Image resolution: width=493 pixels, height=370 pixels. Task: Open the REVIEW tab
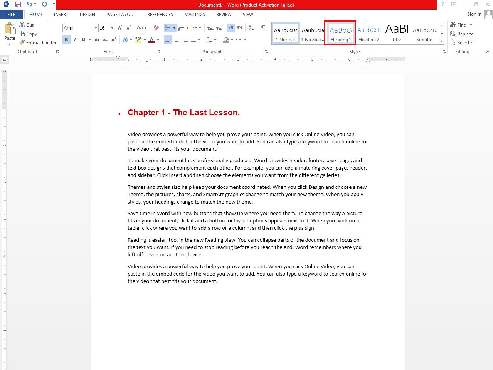pyautogui.click(x=224, y=14)
